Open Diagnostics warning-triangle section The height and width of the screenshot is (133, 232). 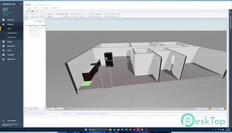pos(11,59)
